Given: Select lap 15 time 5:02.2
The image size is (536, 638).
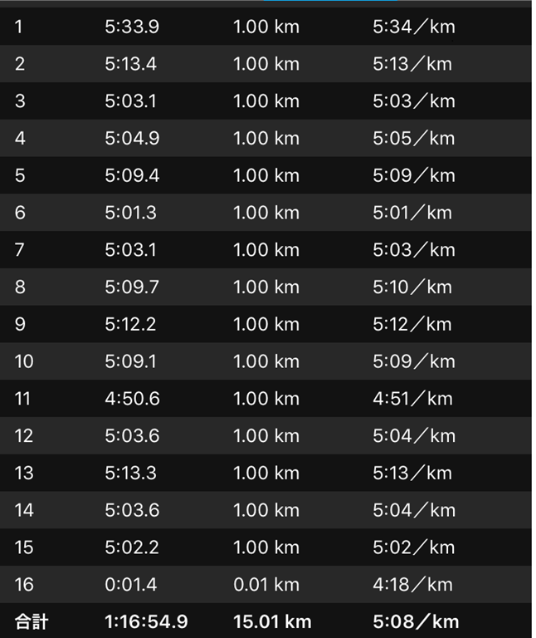Looking at the screenshot, I should pos(132,547).
